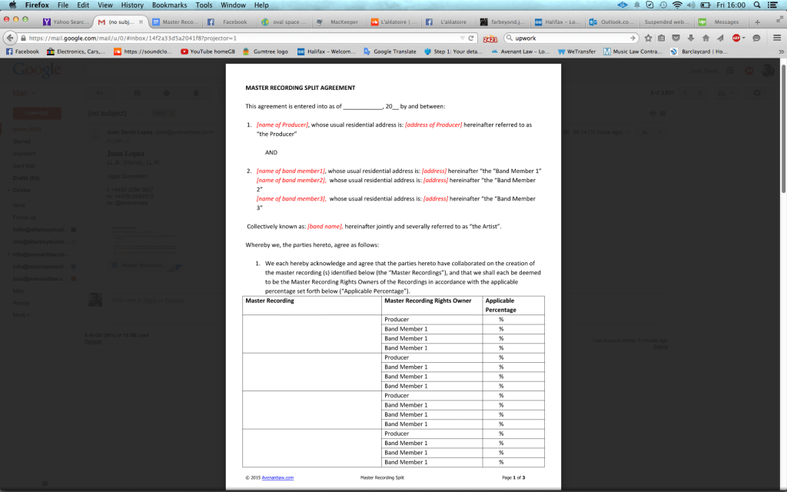
Task: Close the (no subj... Gmail tab
Action: (x=141, y=22)
